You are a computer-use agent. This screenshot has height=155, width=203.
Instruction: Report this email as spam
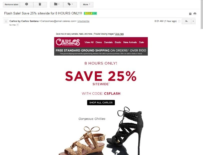point(26,4)
